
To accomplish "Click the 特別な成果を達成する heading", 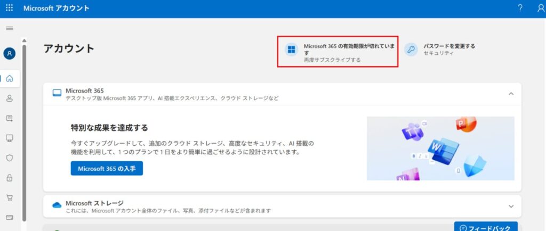I will pos(109,128).
